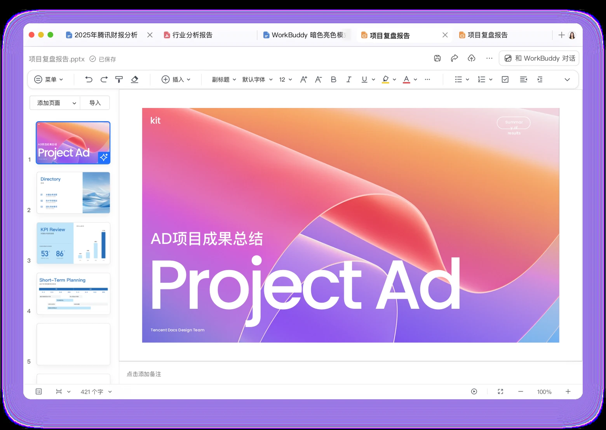
Task: Apply the yellow highlight color
Action: tap(385, 79)
